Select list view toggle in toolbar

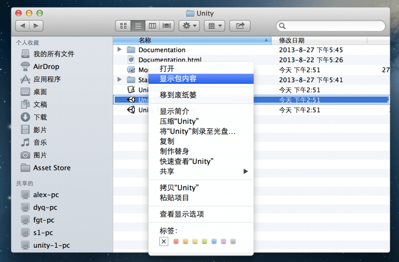[x=138, y=26]
